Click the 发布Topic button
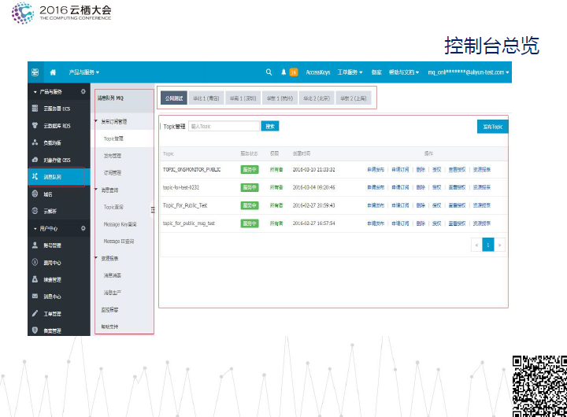567x417 pixels. [492, 126]
